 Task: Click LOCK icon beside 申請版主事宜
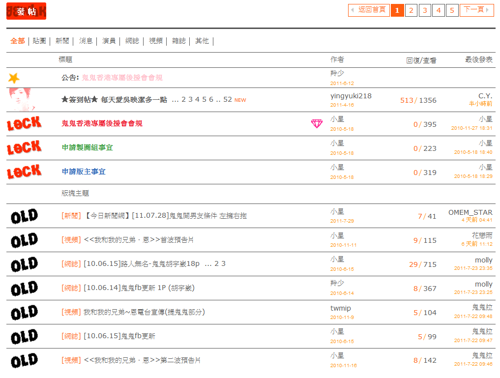pos(24,172)
